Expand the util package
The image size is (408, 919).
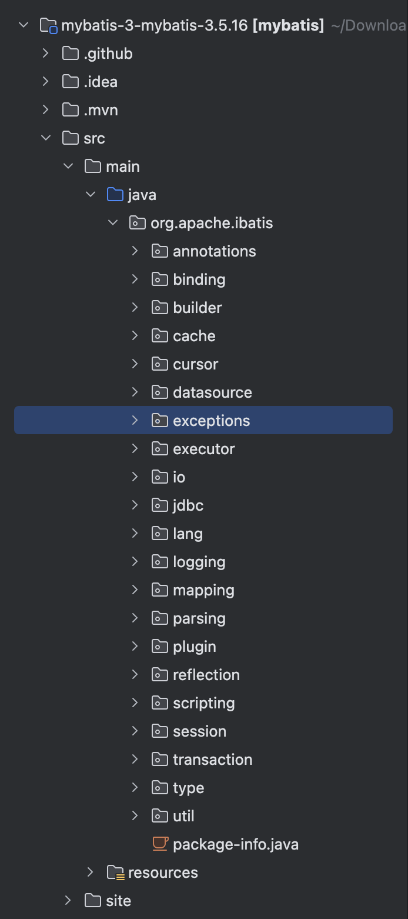(x=135, y=816)
